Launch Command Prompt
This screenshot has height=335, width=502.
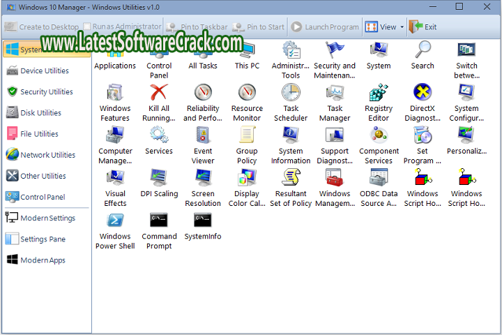point(159,231)
